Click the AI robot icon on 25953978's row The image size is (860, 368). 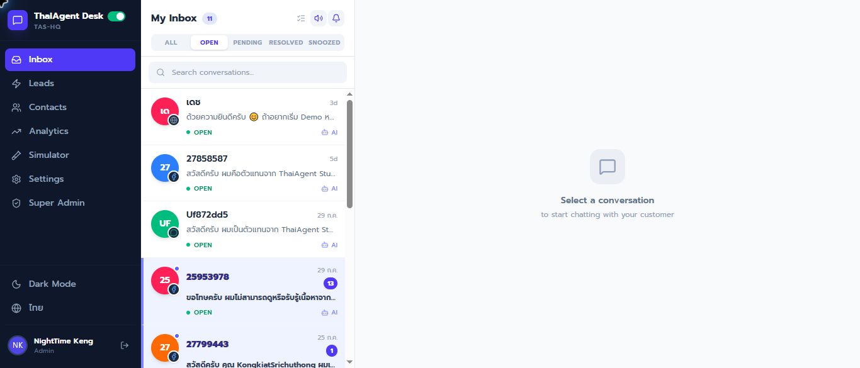(325, 313)
